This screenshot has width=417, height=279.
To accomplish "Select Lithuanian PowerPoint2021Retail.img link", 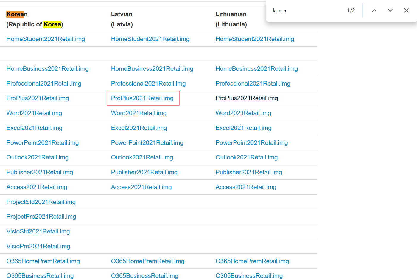I will pyautogui.click(x=252, y=143).
